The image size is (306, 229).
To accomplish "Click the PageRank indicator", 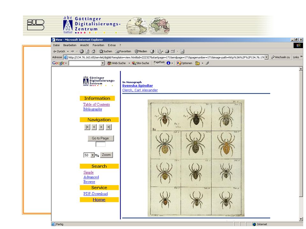I will point(159,63).
